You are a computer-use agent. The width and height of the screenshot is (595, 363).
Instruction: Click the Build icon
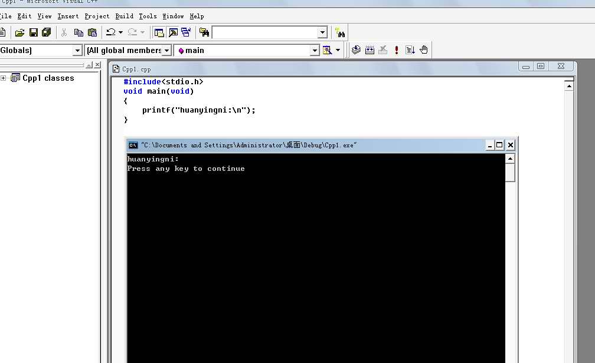click(370, 50)
